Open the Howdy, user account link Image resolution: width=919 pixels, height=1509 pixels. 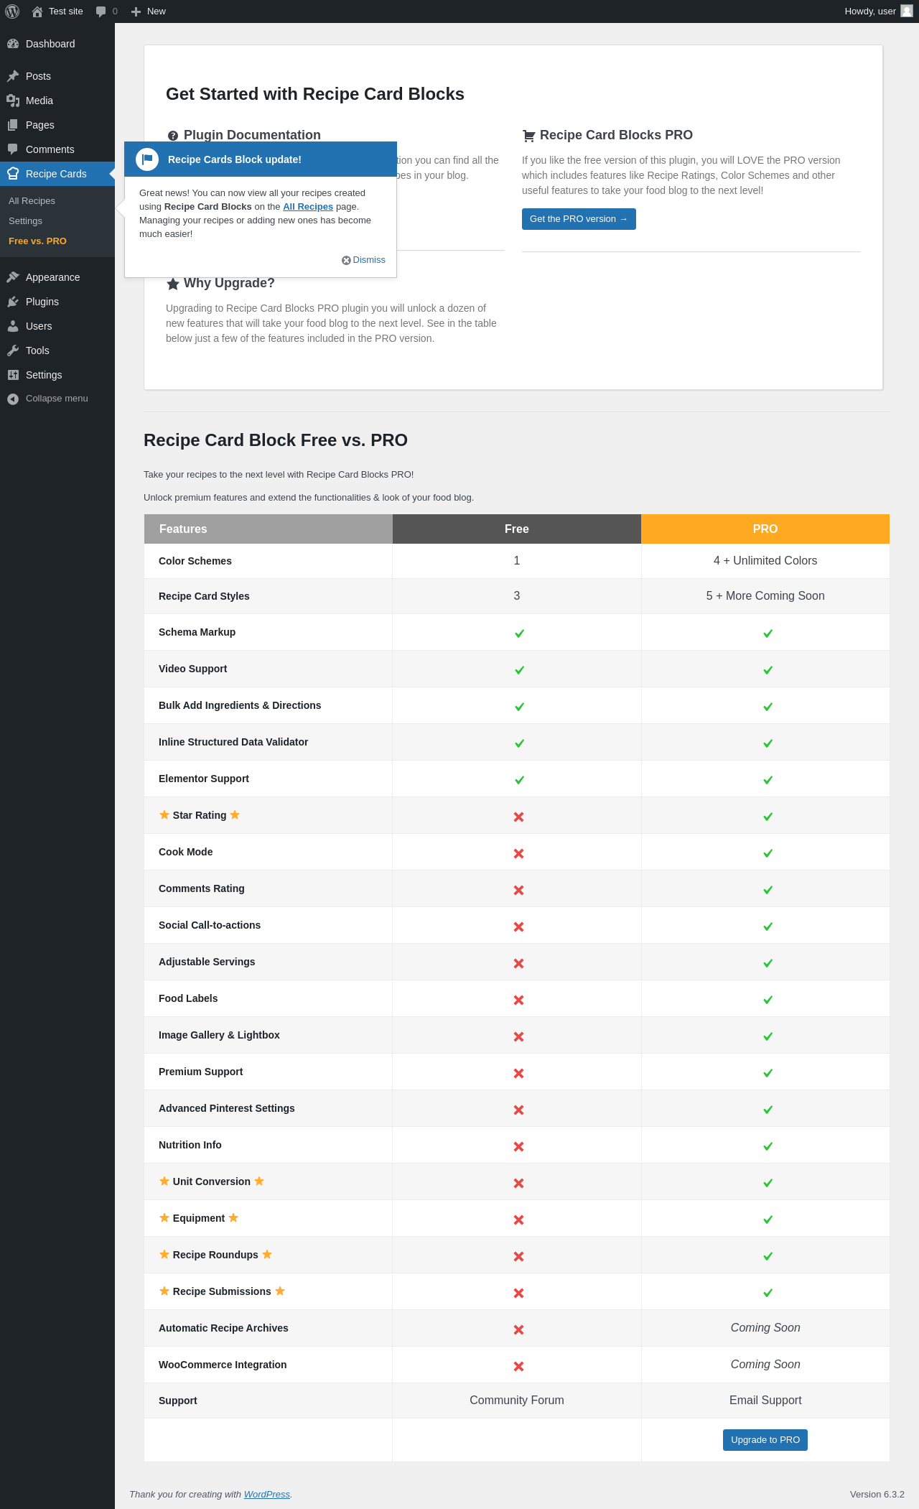pos(879,11)
